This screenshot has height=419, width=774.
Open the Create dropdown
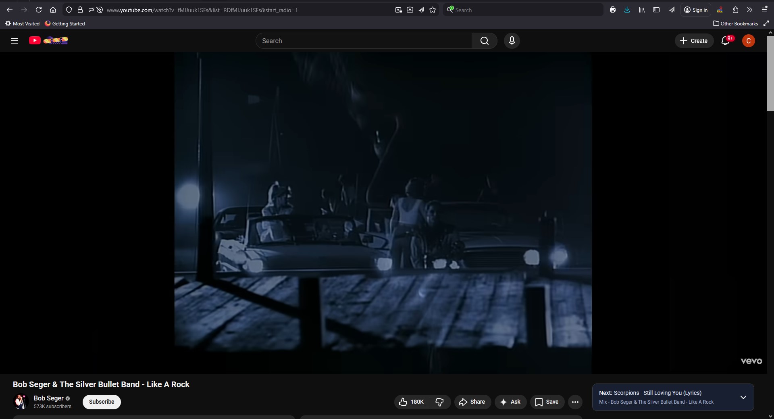click(x=694, y=41)
